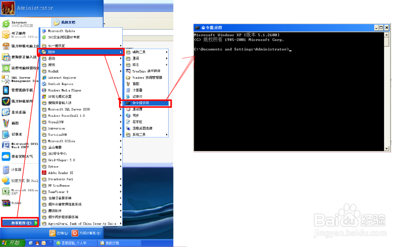
Task: Click the Microsoft Update icon
Action: pyautogui.click(x=44, y=31)
